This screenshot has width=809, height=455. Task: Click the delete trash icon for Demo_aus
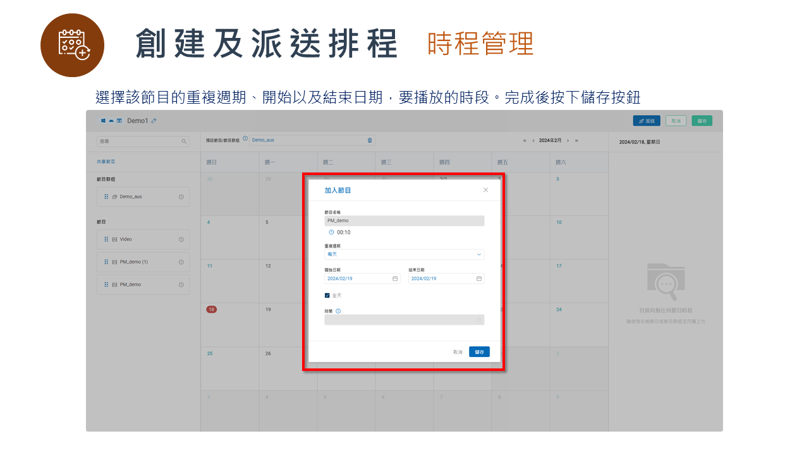coord(369,140)
